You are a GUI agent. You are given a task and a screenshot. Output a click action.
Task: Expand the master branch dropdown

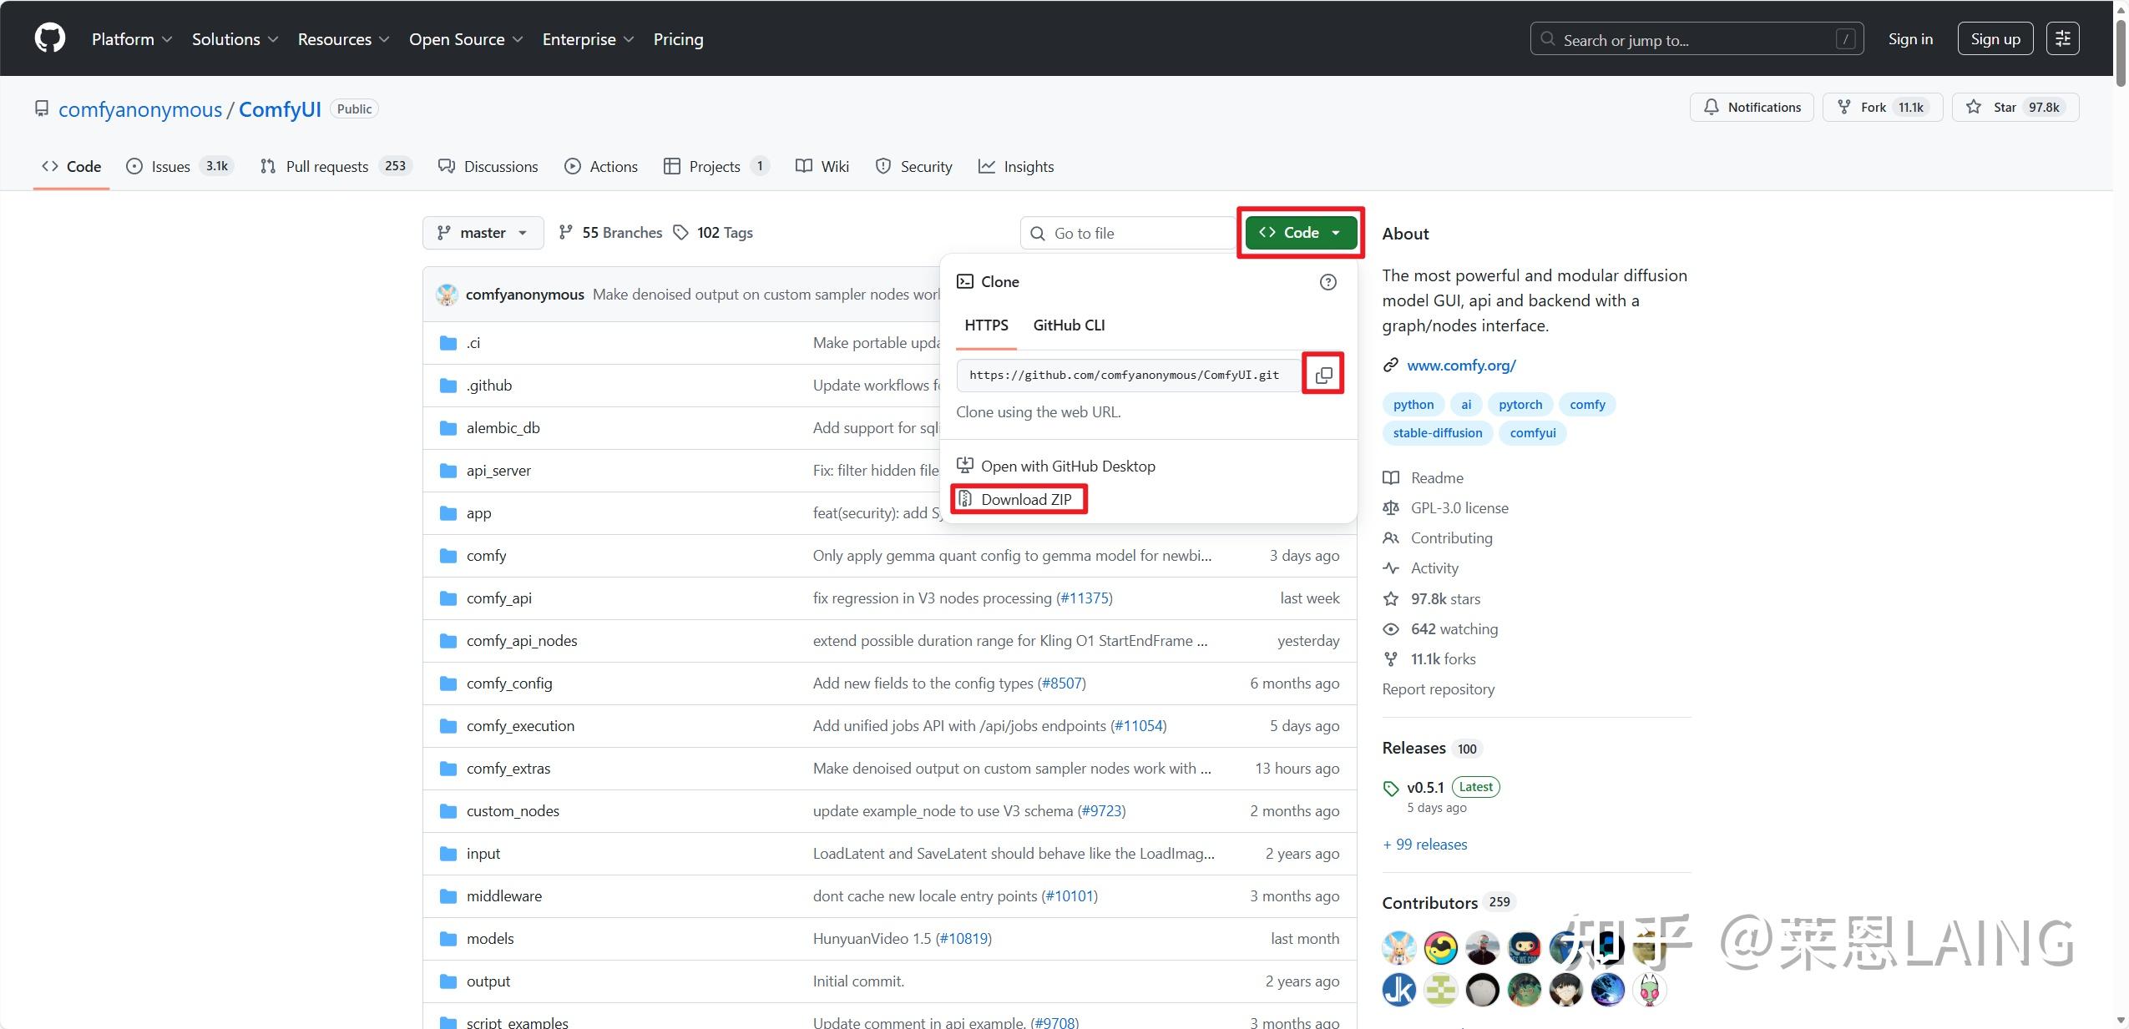483,233
